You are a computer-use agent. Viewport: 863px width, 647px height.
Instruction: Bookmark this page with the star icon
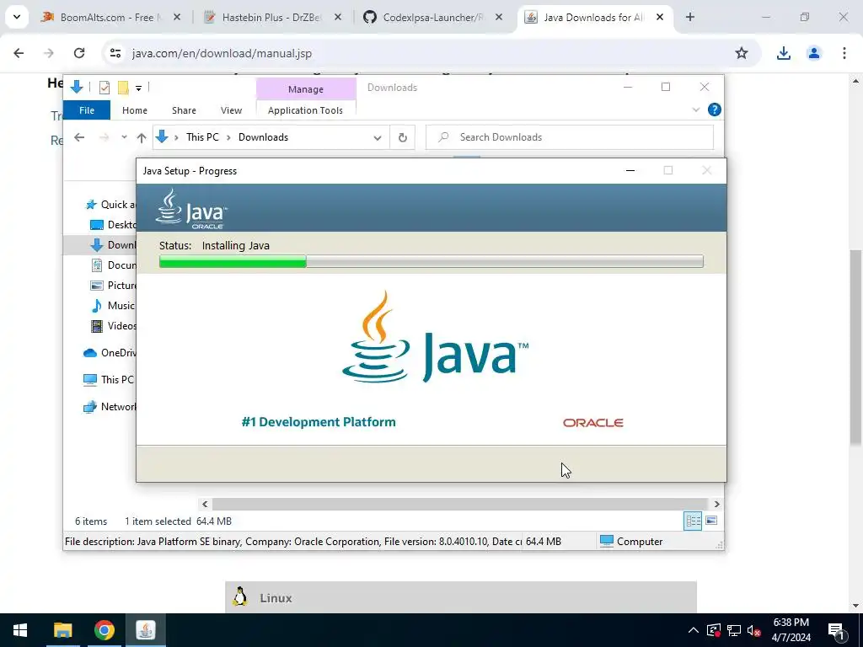click(x=742, y=53)
